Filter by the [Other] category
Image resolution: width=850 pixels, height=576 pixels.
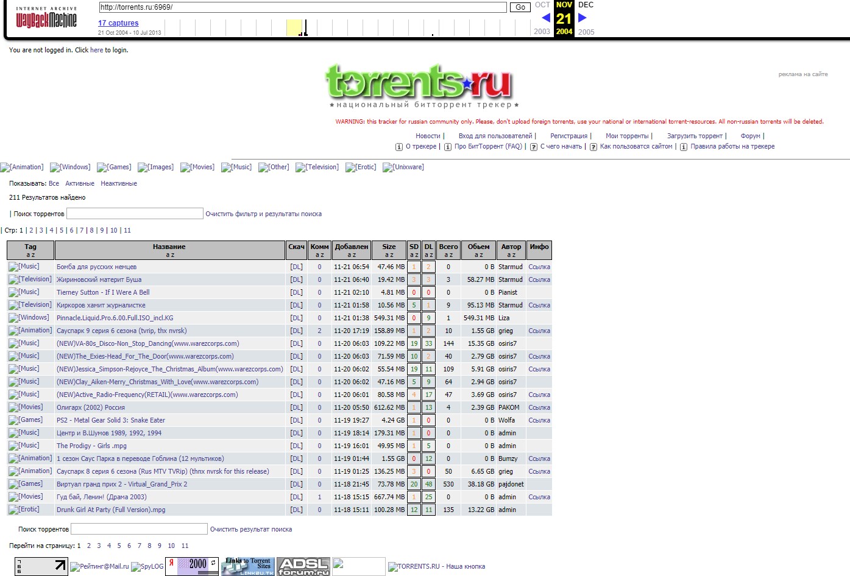[274, 167]
